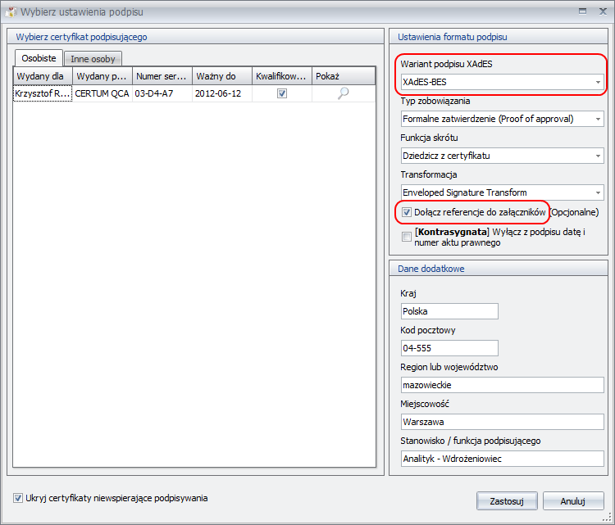615x525 pixels.
Task: Select the Krzysztof R... certificate cell
Action: click(x=43, y=93)
